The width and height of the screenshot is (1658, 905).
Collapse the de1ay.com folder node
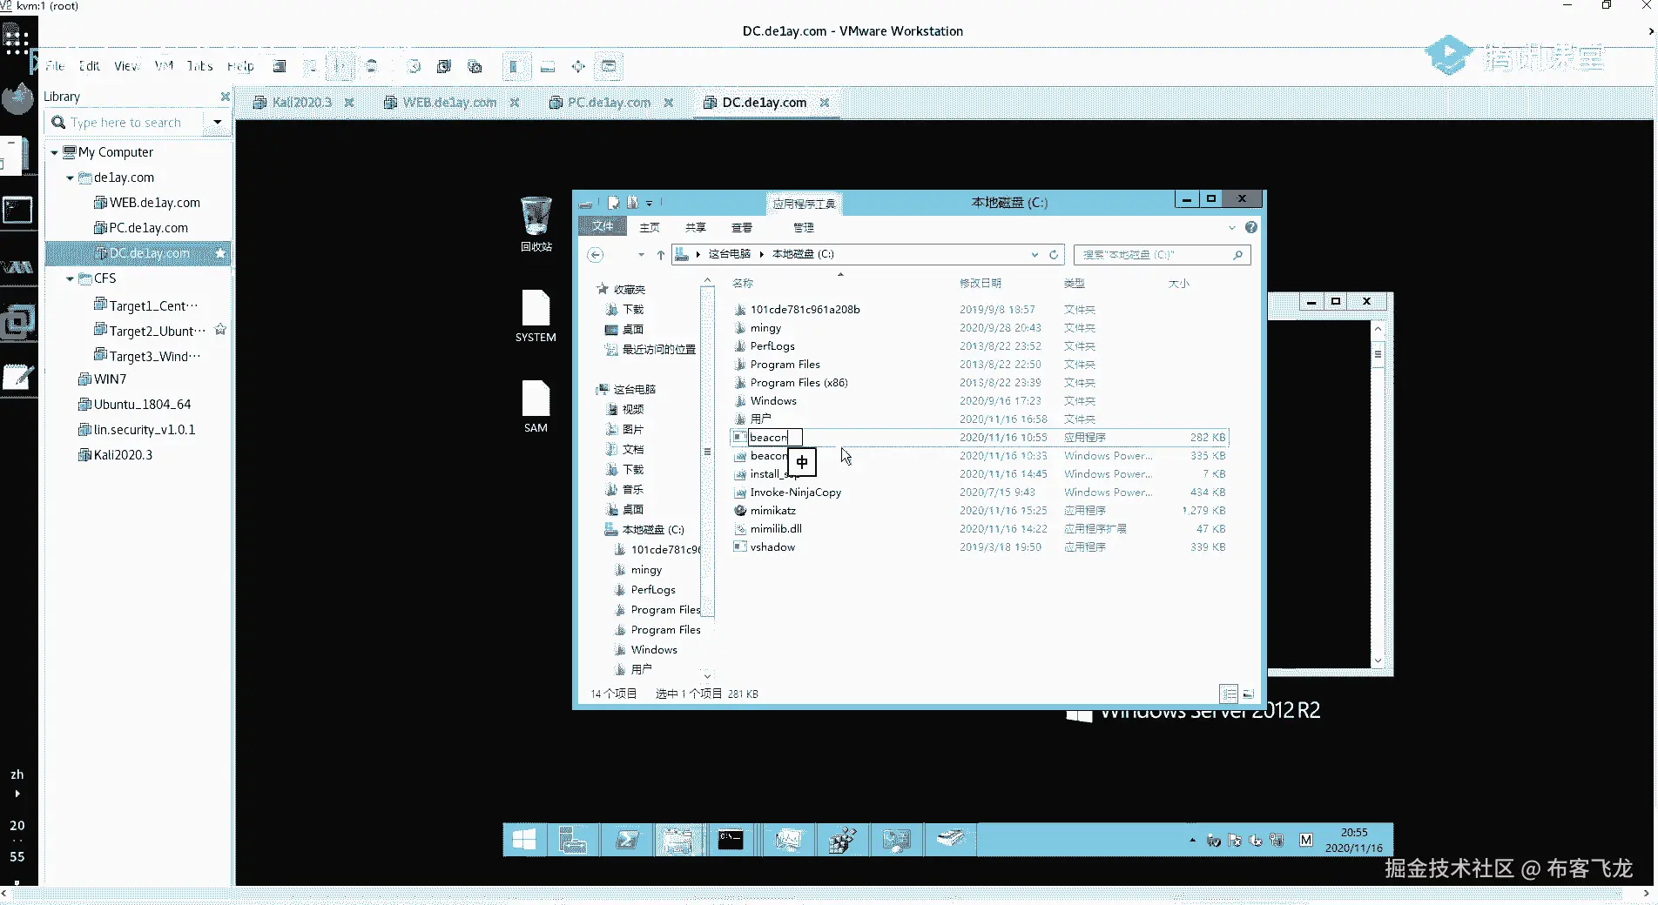click(x=70, y=178)
